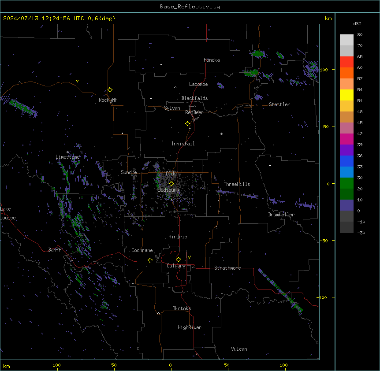Click yellow diamond marker between Olds and Didsbury
Screen dimensions: 380x371
pos(171,183)
